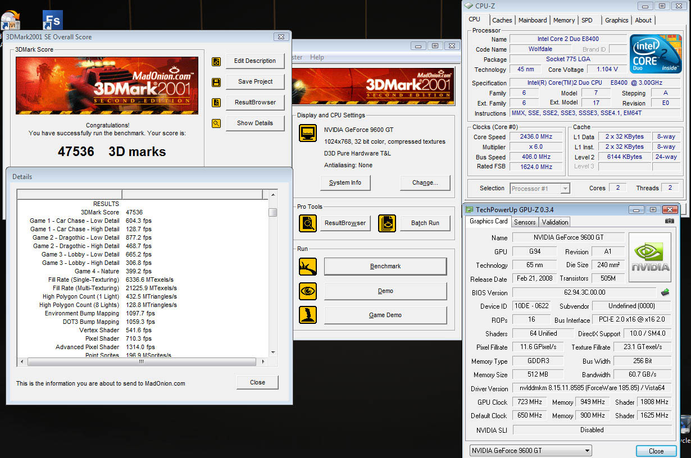Click the ResultBrowser button in Overall Score window

[x=255, y=103]
